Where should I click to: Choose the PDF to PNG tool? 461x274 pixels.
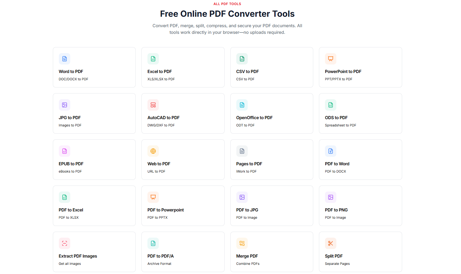tap(336, 210)
